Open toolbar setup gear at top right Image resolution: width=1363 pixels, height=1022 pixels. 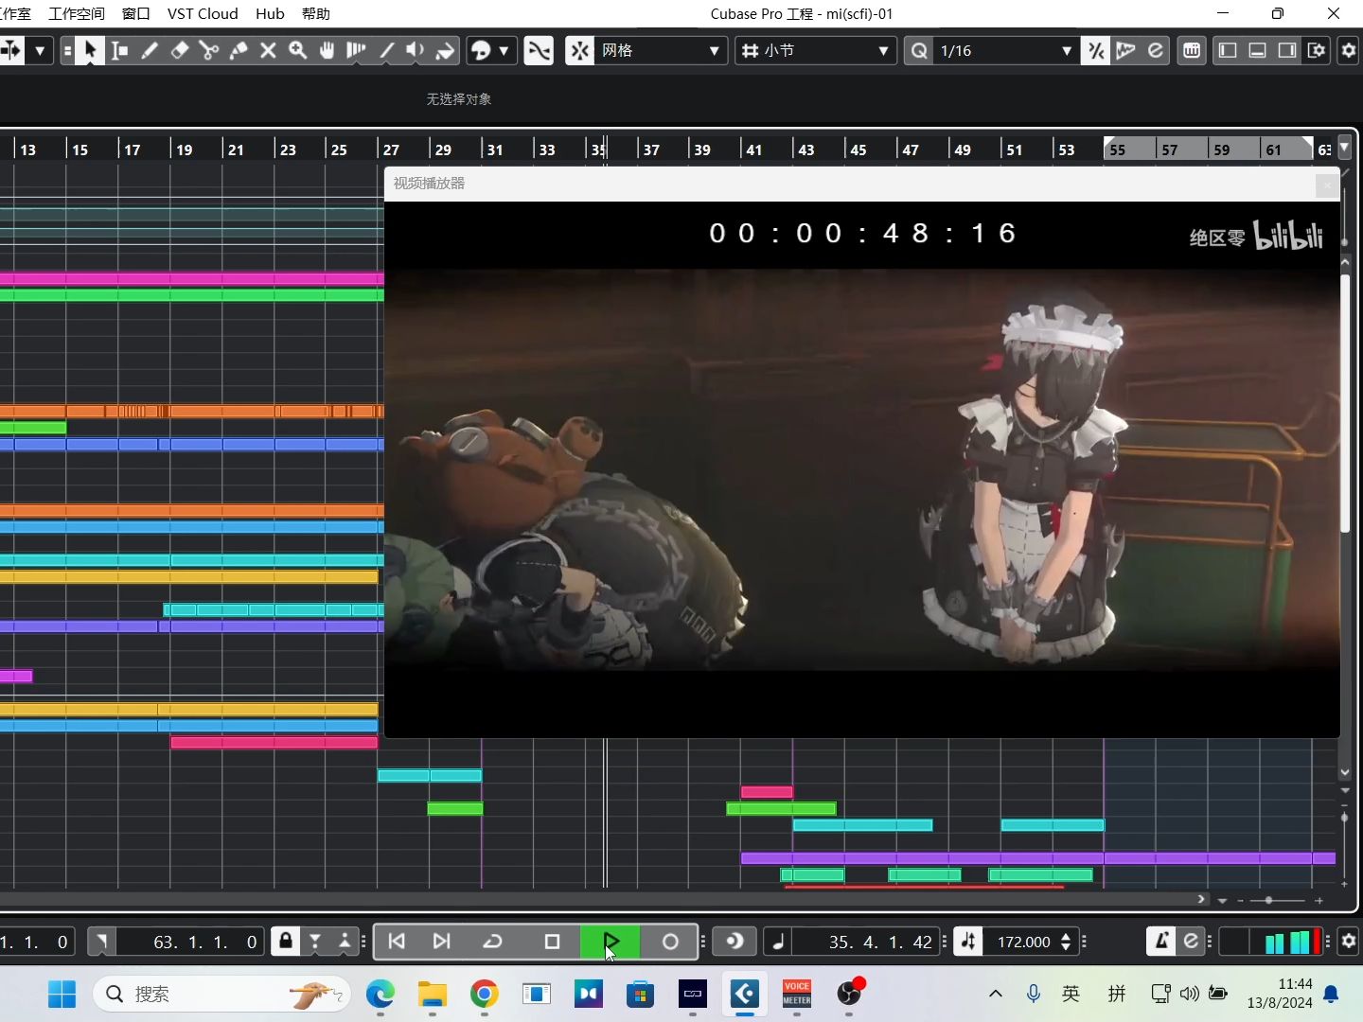1349,50
